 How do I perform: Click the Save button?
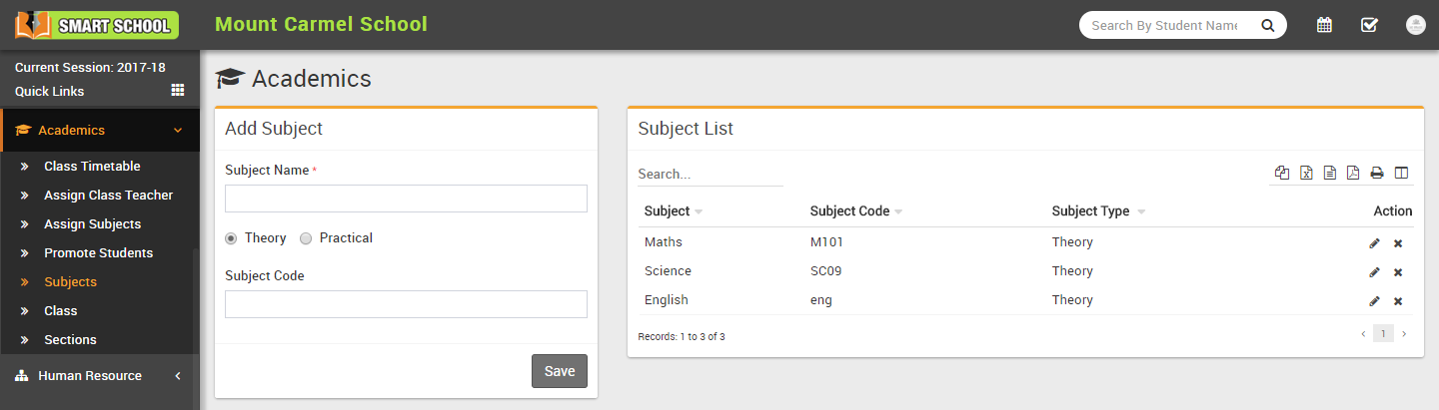(x=559, y=371)
